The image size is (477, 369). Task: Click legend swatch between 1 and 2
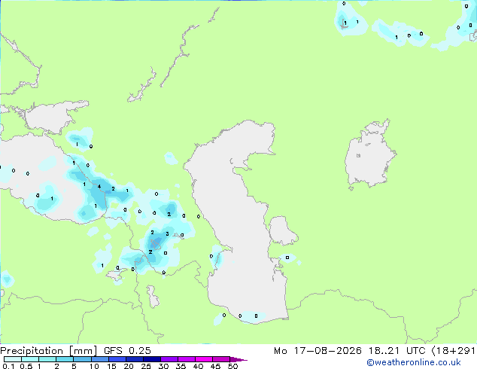47,359
